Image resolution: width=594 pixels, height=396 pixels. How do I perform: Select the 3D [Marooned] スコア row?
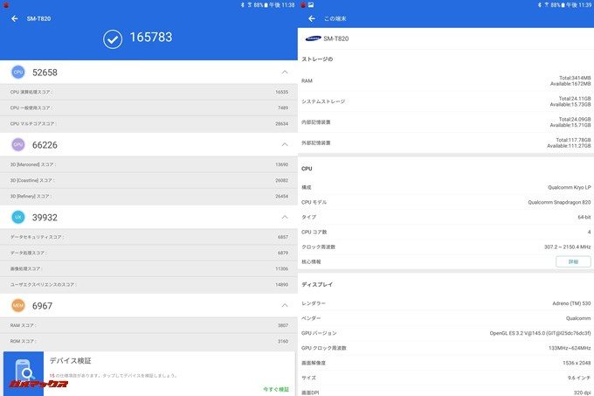pos(148,164)
